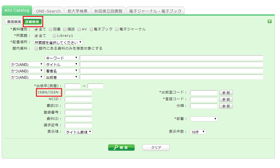Click the ISBN/ISSN input field
The width and height of the screenshot is (280, 168).
pyautogui.click(x=78, y=93)
